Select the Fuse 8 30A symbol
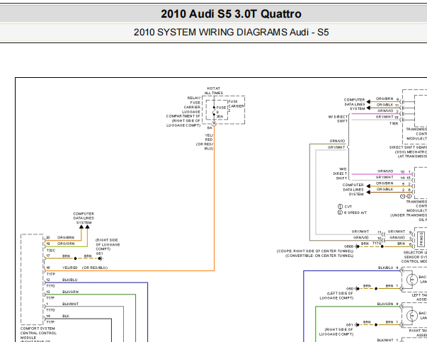The image size is (427, 342). coord(215,112)
